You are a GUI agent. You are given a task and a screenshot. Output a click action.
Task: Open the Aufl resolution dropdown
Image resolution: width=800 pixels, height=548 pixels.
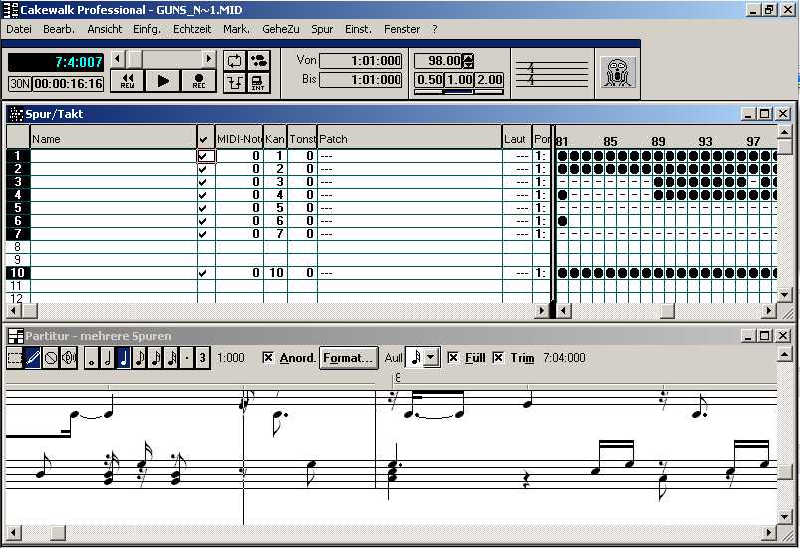pos(431,357)
